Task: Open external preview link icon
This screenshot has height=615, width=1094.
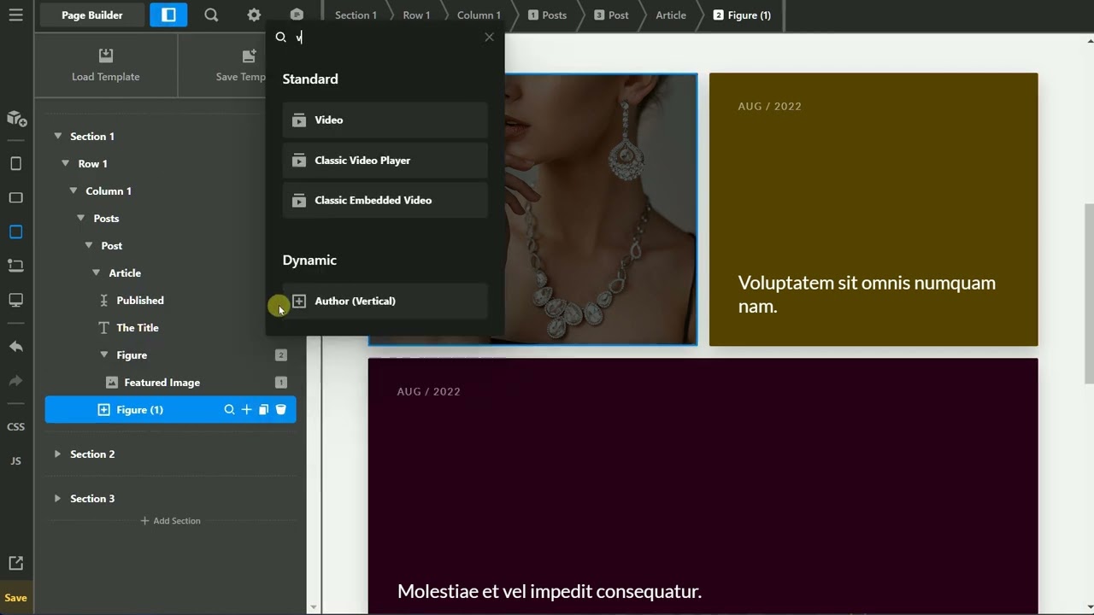Action: click(15, 563)
